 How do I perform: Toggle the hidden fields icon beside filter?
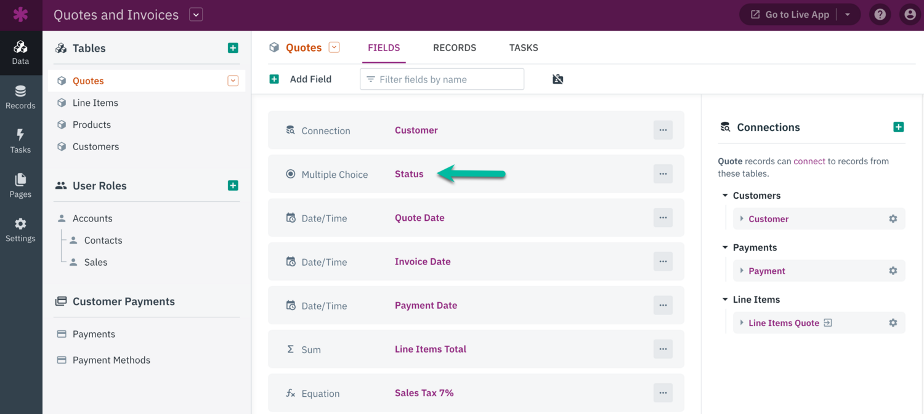[558, 79]
